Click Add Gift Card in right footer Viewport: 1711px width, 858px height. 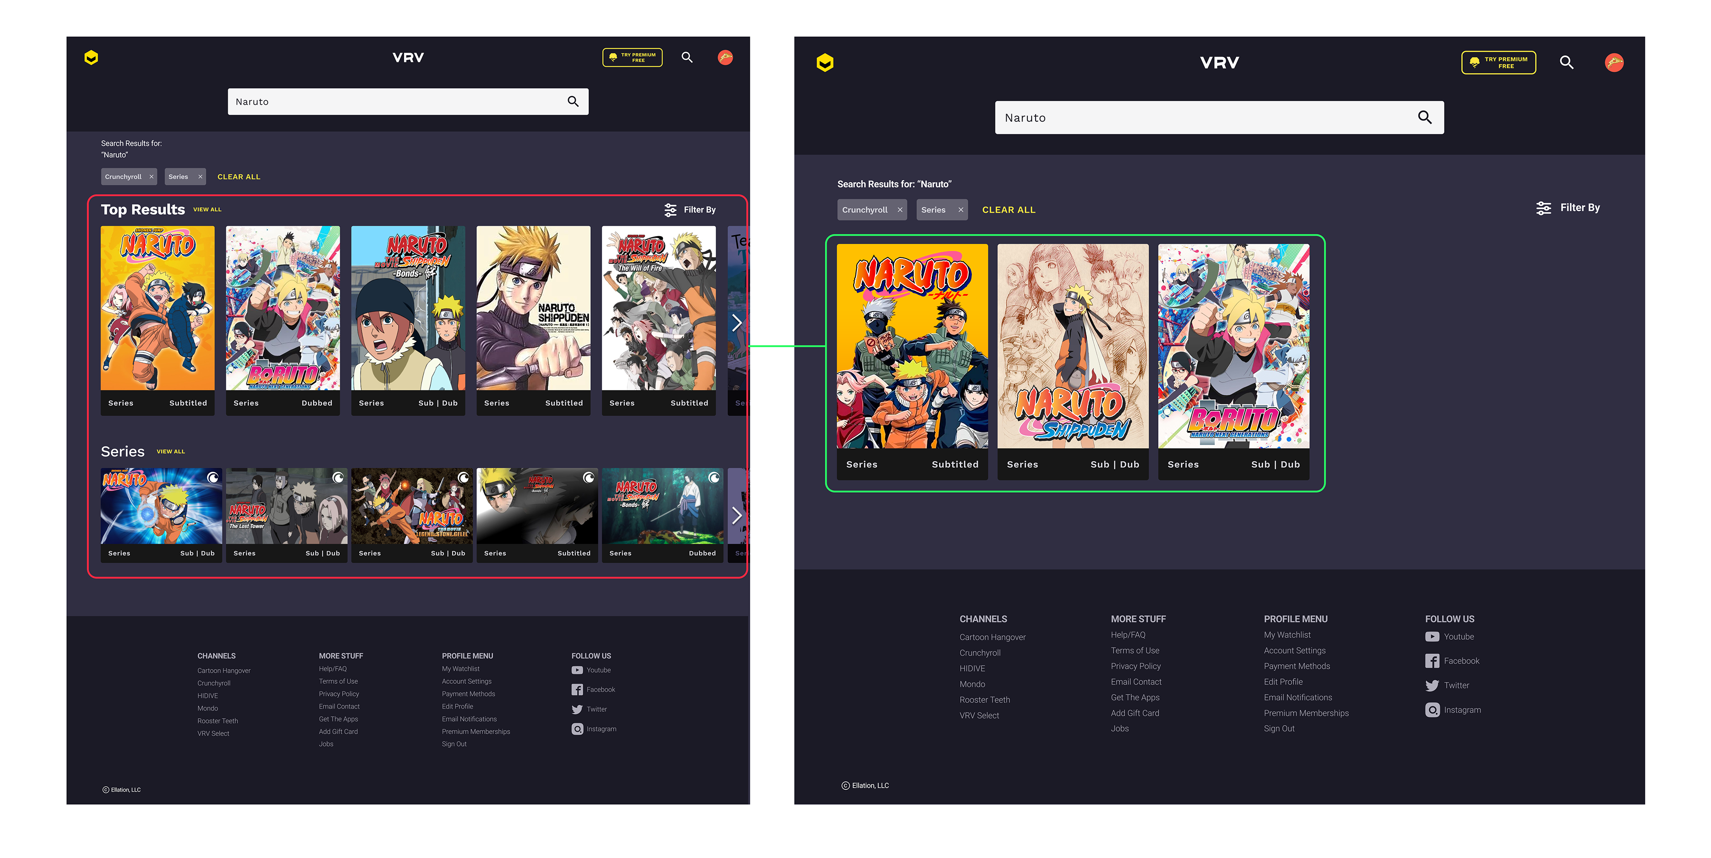(x=1135, y=713)
